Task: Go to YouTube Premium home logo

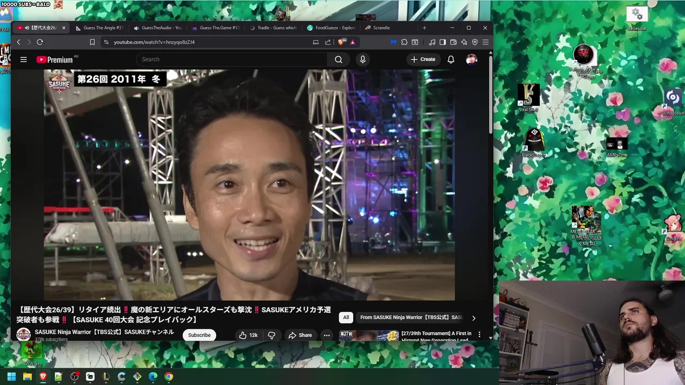Action: [x=54, y=59]
